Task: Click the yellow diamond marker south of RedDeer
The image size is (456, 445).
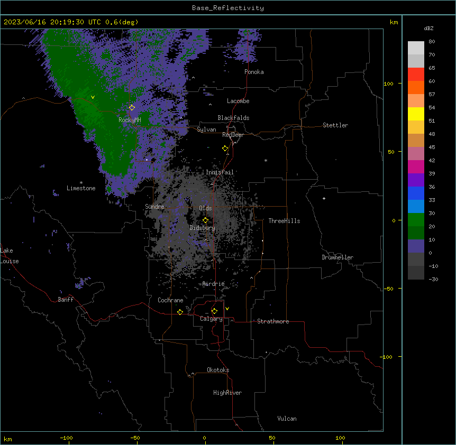Action: (225, 148)
